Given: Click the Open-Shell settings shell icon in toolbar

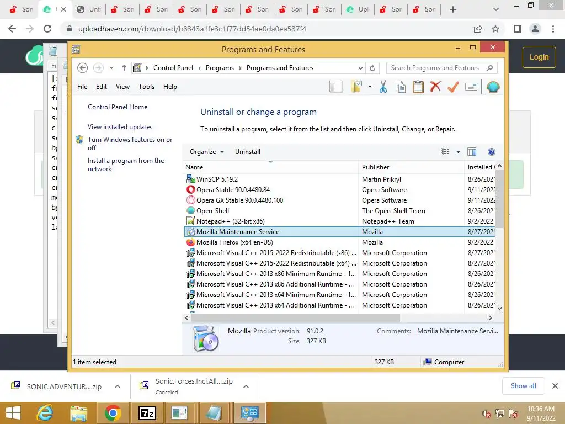Looking at the screenshot, I should (x=493, y=87).
